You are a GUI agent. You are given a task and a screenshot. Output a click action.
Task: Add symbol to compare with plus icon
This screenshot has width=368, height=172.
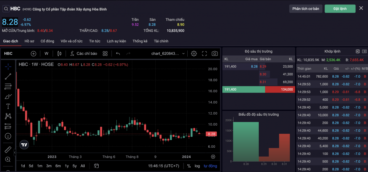click(33, 53)
